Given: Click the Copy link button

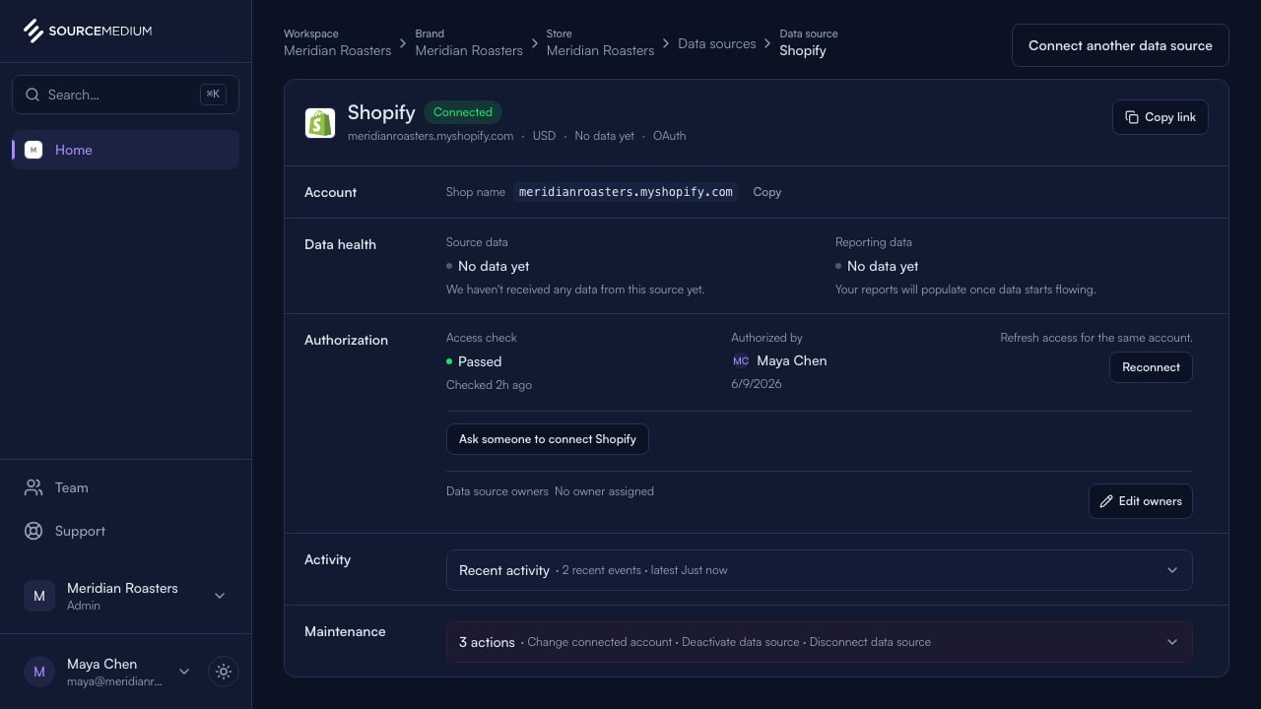Looking at the screenshot, I should coord(1161,117).
